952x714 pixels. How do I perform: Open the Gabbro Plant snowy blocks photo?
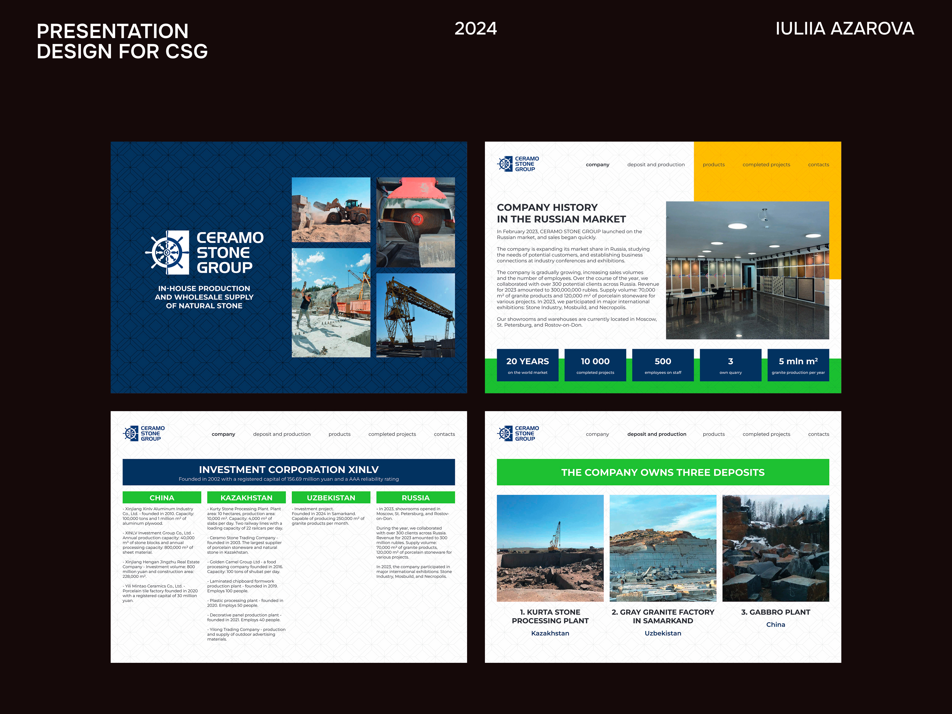point(776,548)
